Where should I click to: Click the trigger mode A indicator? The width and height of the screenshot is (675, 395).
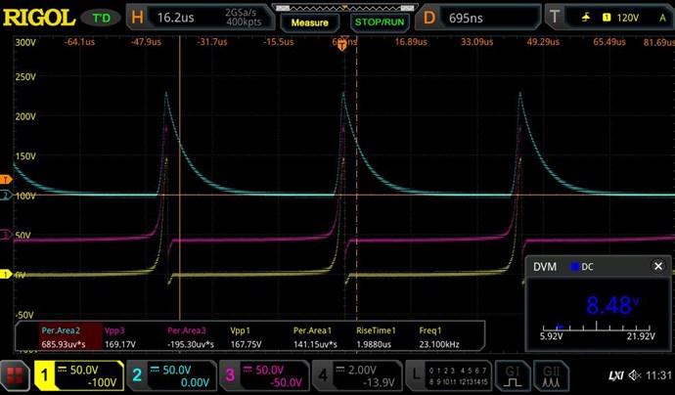[x=662, y=18]
